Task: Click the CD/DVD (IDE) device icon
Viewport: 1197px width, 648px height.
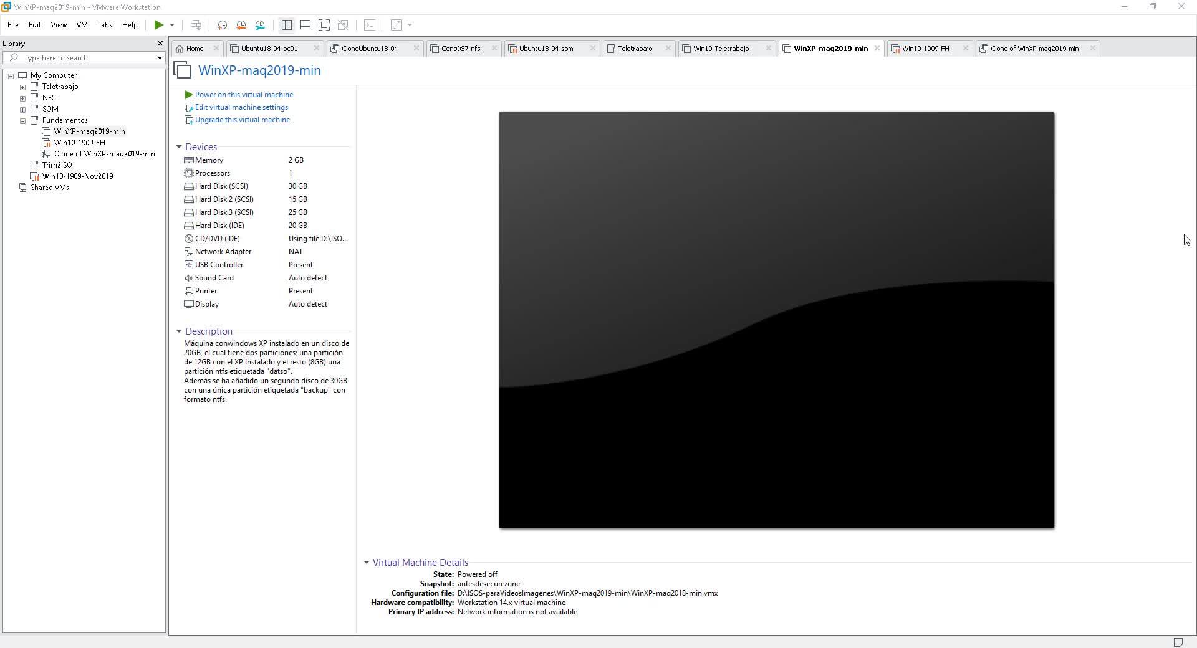Action: (x=188, y=239)
